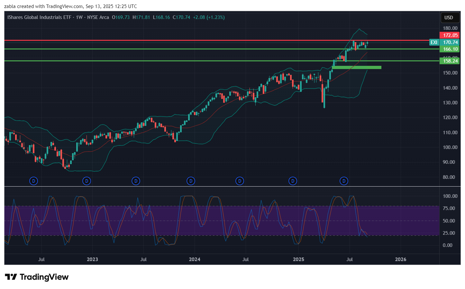Click the EXI symbol tag on price axis

(434, 42)
